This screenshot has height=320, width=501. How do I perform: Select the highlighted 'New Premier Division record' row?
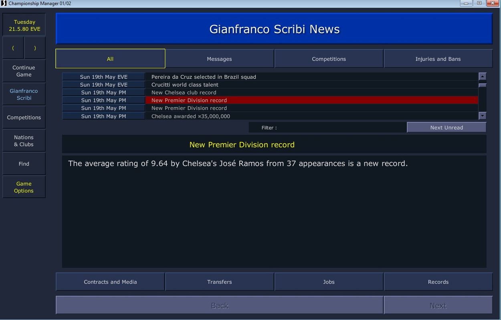coord(311,100)
